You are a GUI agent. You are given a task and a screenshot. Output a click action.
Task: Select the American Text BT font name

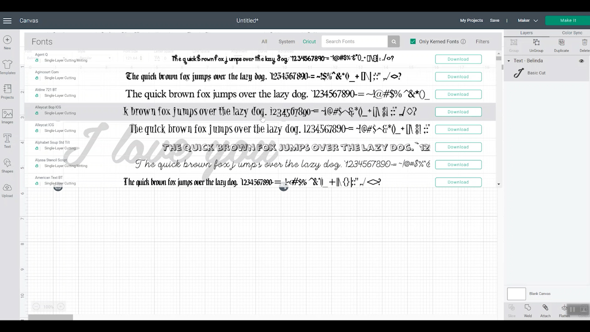pos(49,178)
